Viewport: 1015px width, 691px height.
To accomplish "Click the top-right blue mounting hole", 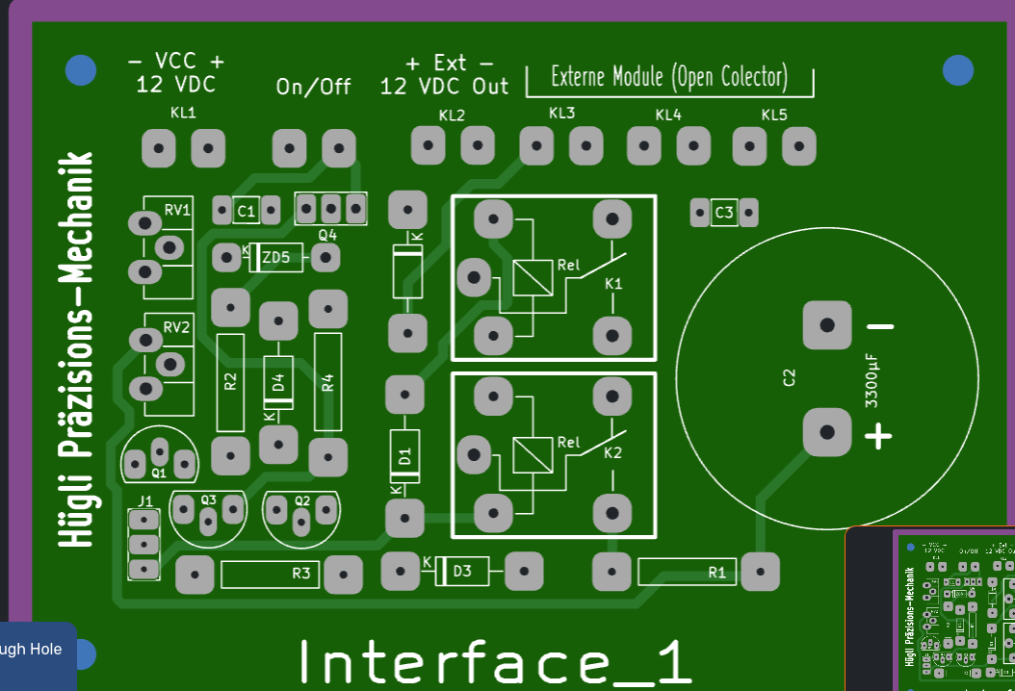I will pyautogui.click(x=957, y=70).
